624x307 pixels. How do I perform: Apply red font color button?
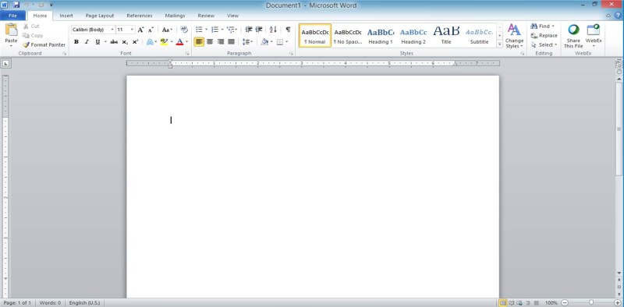click(180, 42)
